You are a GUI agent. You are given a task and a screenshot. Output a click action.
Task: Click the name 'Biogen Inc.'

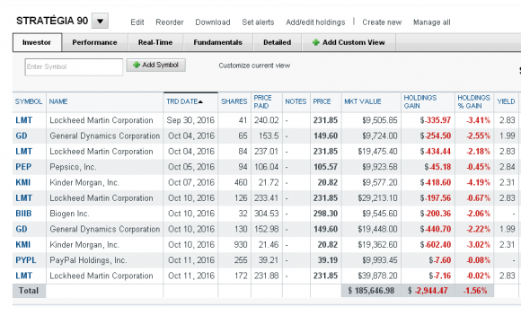[x=69, y=214]
